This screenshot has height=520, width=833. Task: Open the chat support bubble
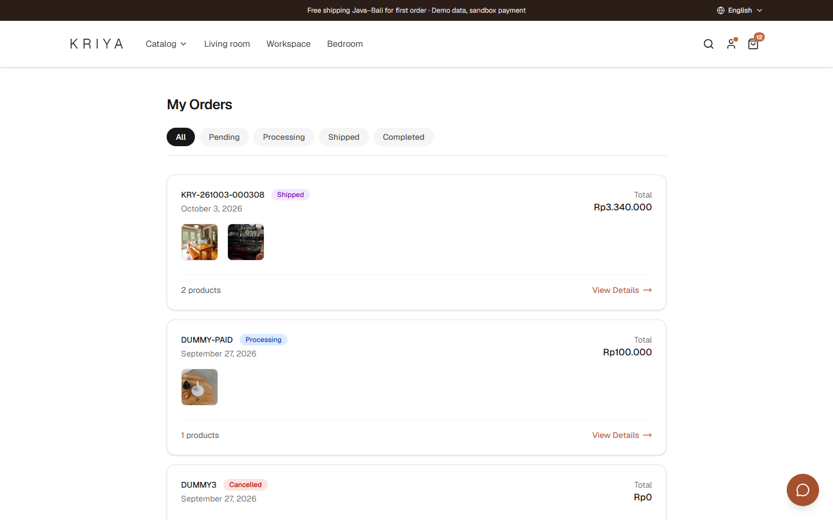(x=803, y=490)
